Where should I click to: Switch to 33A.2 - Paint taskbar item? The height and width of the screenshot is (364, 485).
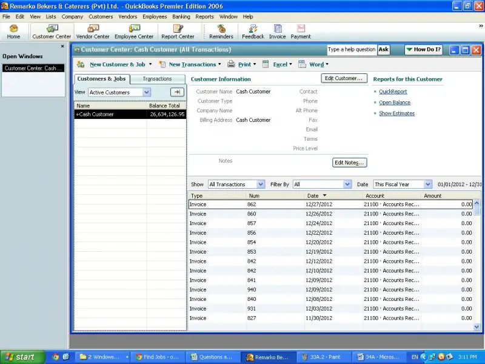pyautogui.click(x=323, y=357)
